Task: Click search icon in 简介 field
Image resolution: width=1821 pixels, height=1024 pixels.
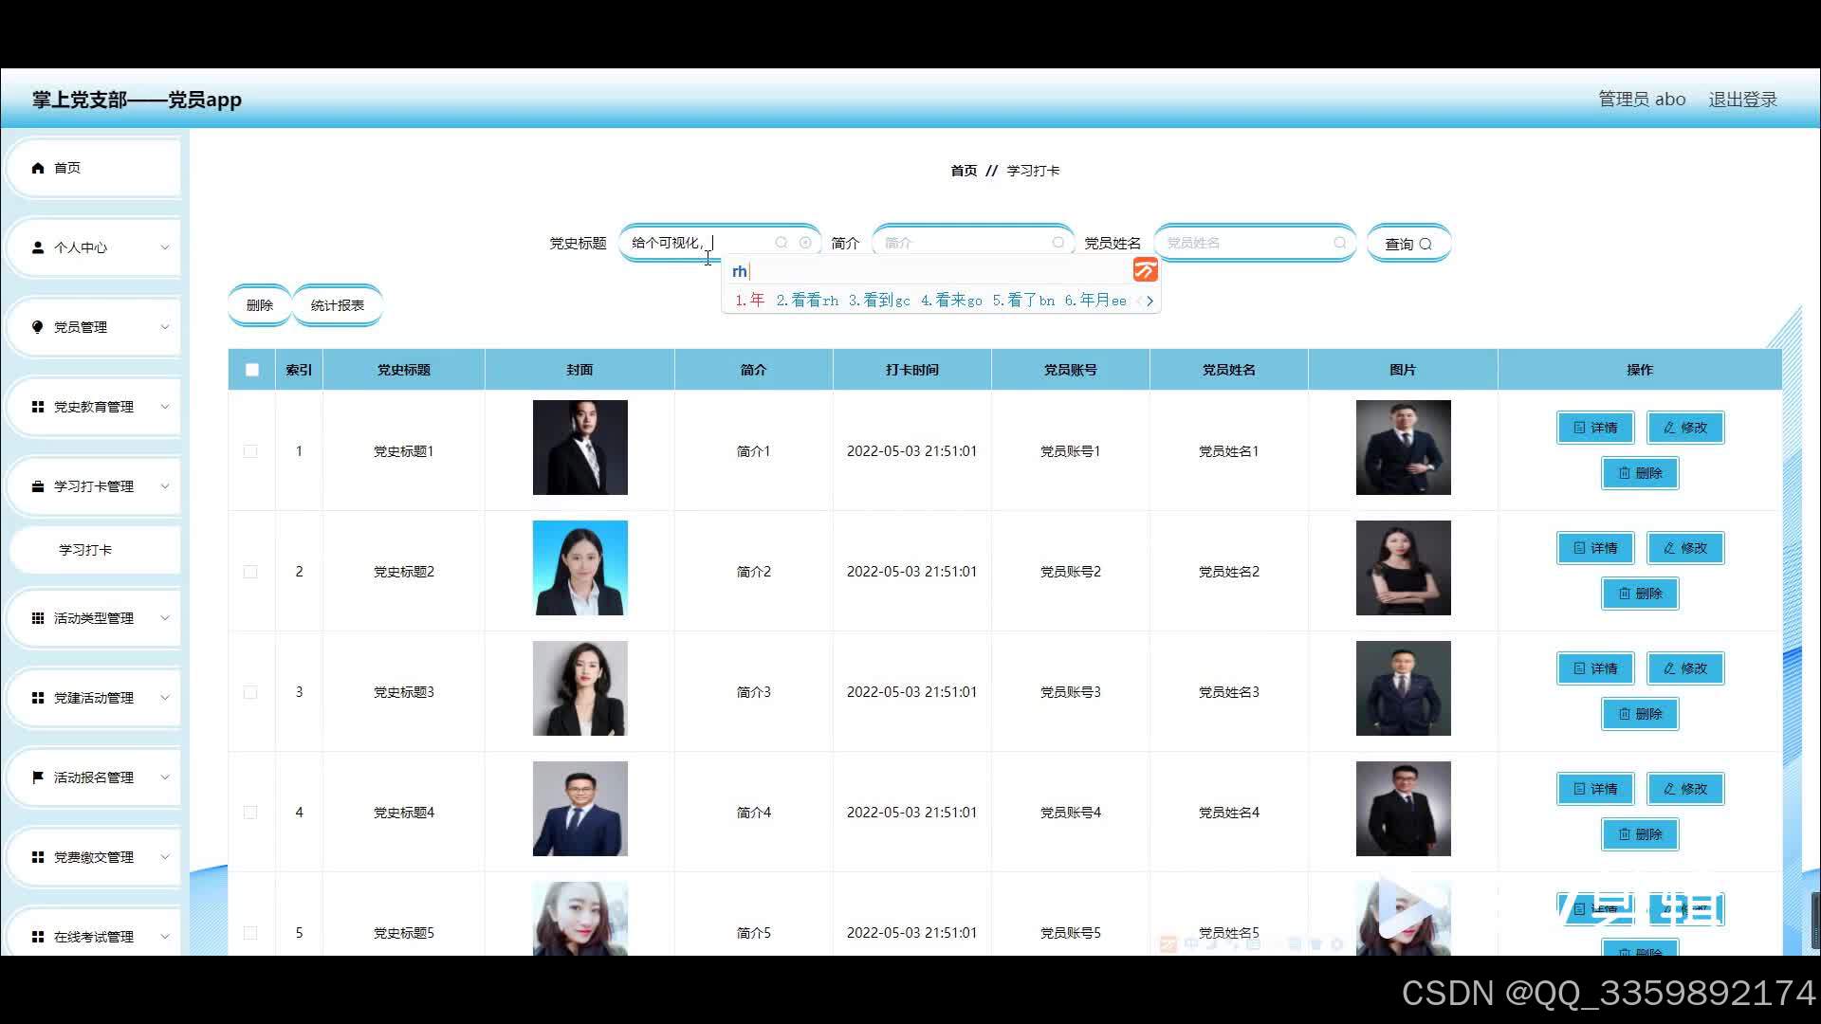Action: (1058, 243)
